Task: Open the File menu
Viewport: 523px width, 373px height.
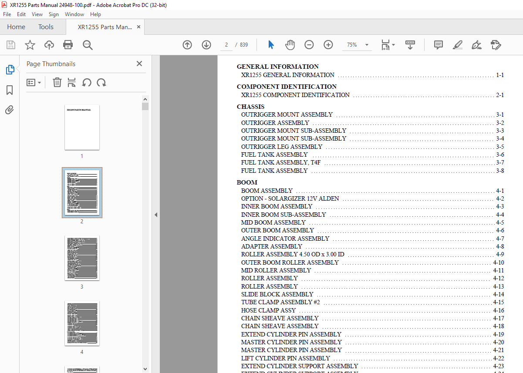Action: coord(7,14)
